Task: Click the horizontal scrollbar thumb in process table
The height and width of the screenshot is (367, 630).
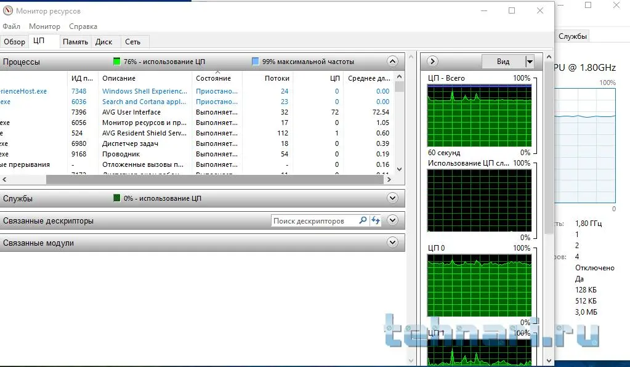Action: (x=215, y=179)
